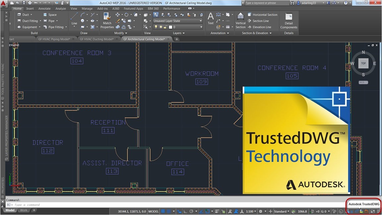Select the Line tool in Draw panel

coord(74,19)
